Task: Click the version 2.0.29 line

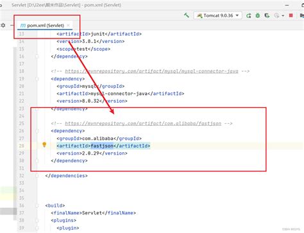Action: (x=92, y=153)
